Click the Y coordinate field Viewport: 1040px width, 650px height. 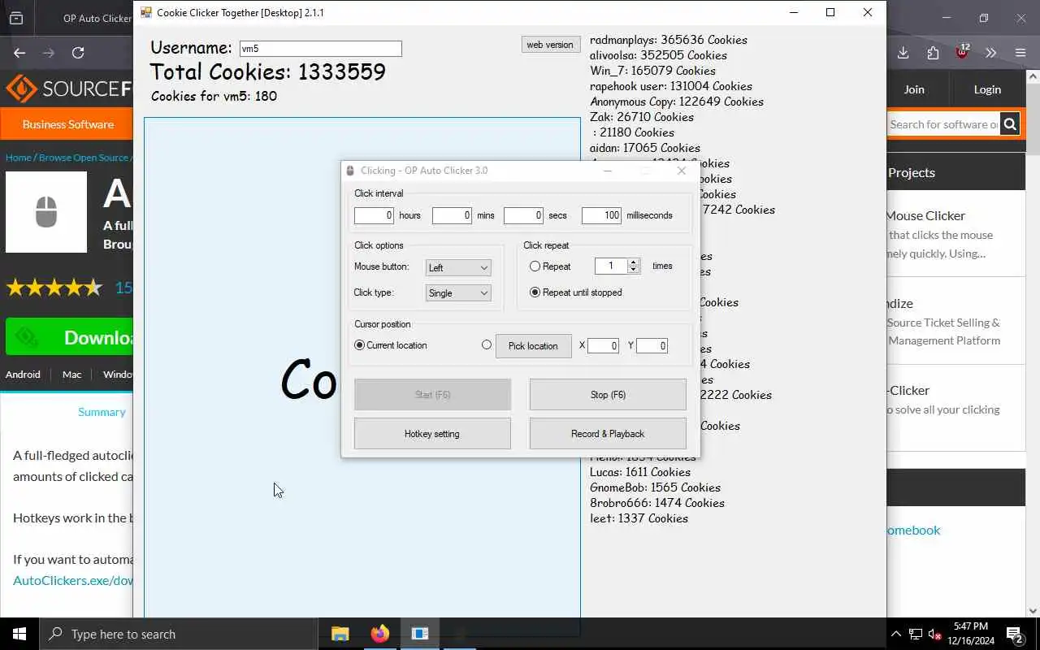point(652,346)
